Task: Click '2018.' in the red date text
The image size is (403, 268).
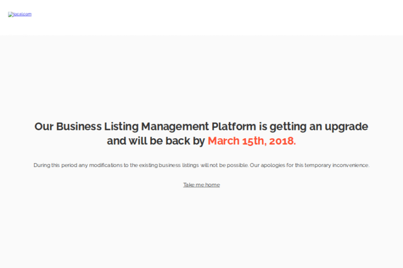Action: [x=283, y=141]
